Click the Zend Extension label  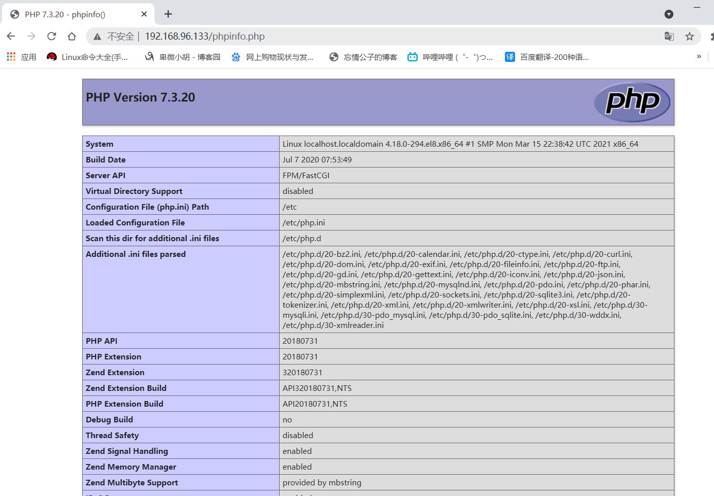115,372
